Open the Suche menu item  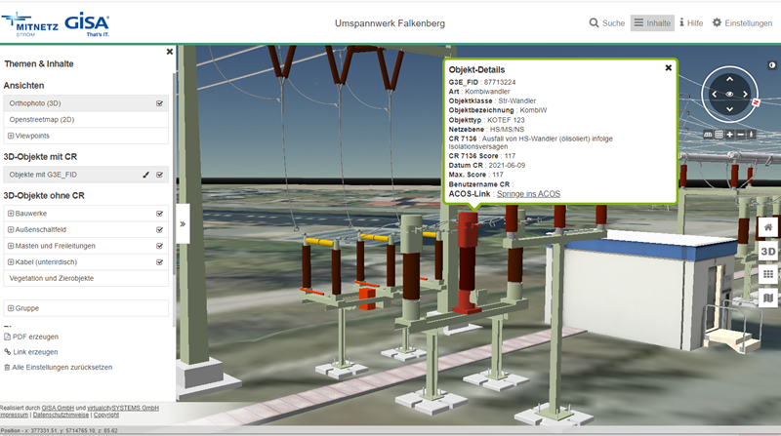tap(606, 22)
